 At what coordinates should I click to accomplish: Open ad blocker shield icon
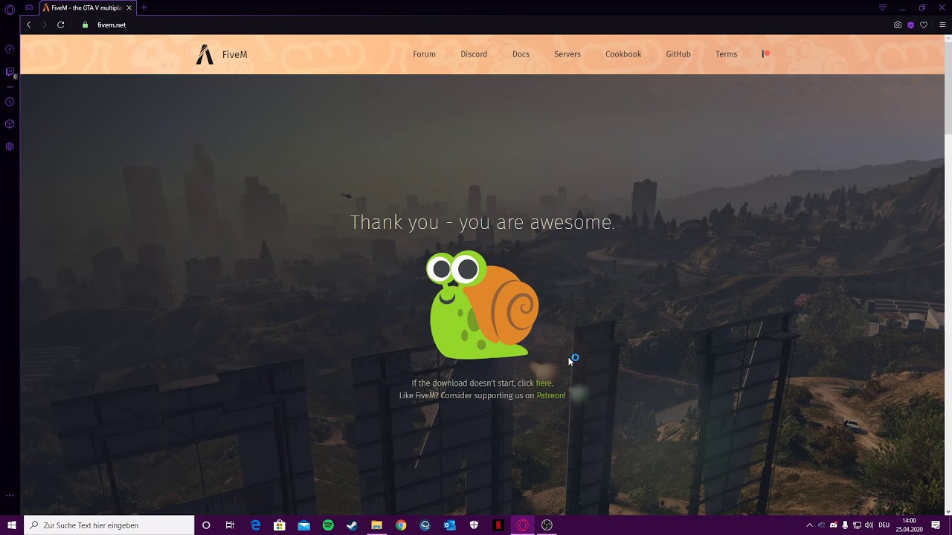pyautogui.click(x=910, y=25)
